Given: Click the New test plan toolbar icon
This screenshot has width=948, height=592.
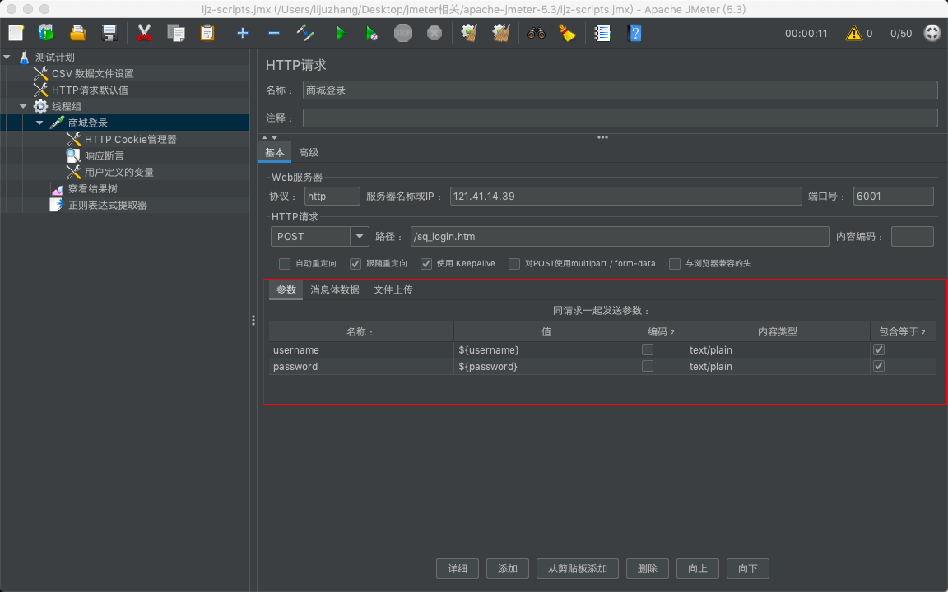Looking at the screenshot, I should tap(16, 33).
